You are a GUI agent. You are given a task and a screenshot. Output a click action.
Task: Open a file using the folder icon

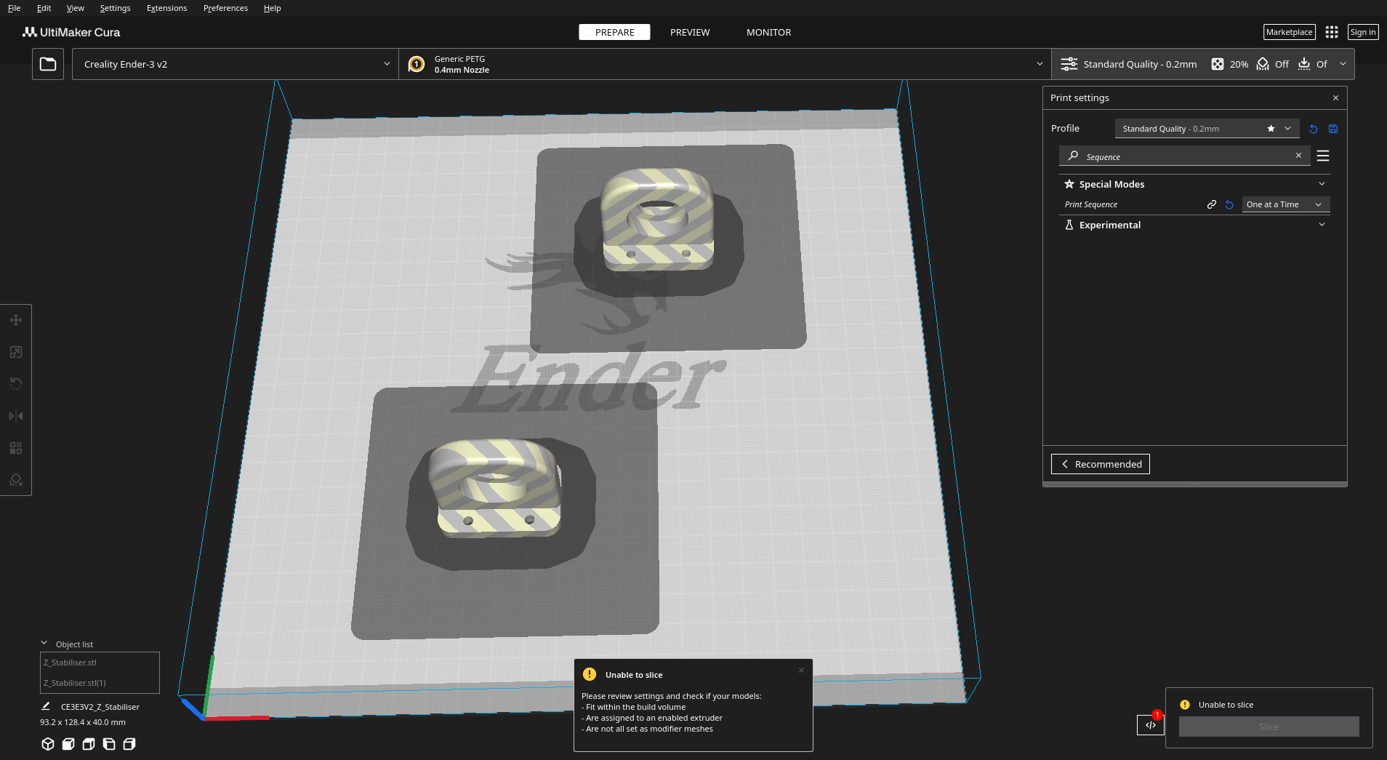(x=47, y=63)
